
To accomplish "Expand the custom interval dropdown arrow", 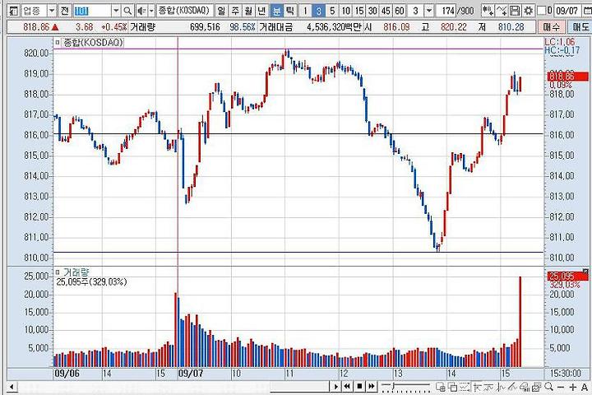I will [x=429, y=11].
